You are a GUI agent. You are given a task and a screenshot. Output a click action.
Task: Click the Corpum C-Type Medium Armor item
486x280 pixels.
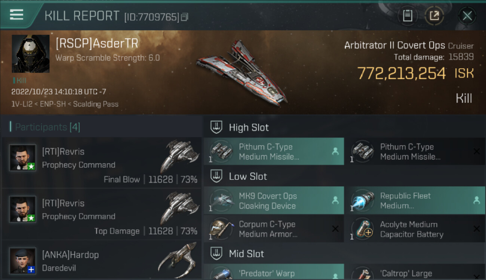click(x=274, y=229)
